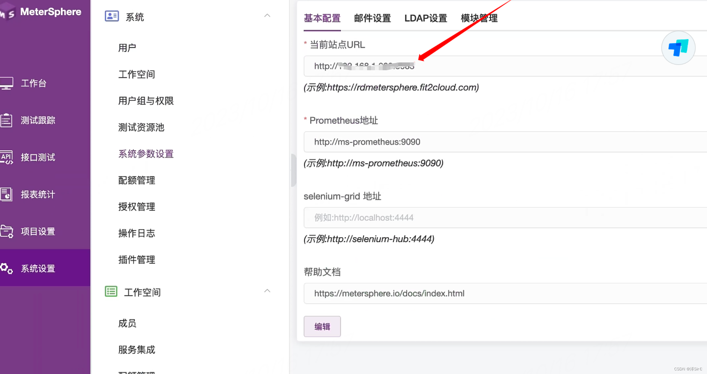Screen dimensions: 707x374
Task: Switch to the 邮件设置 tab
Action: click(372, 18)
